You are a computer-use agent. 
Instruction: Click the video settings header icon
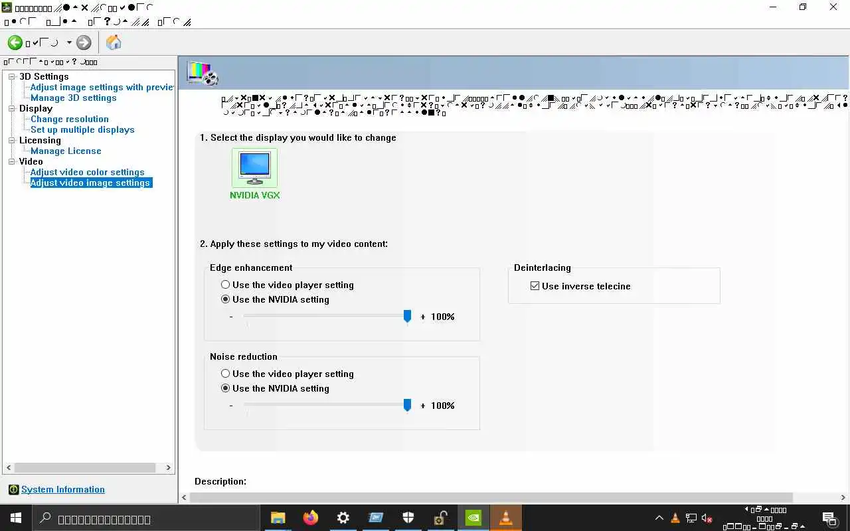[203, 73]
